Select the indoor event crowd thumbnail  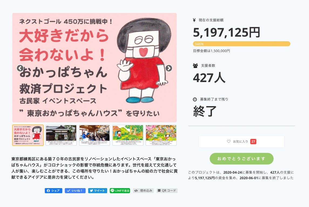[x=94, y=135]
